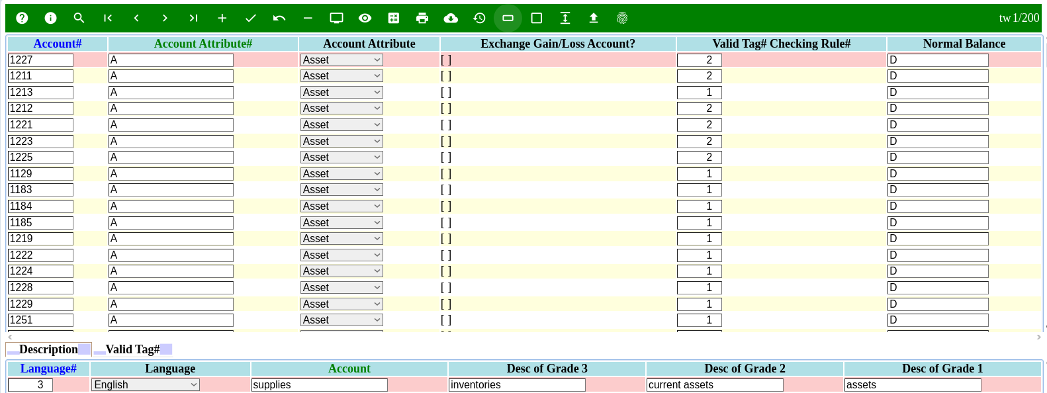This screenshot has height=393, width=1047.
Task: Select the square form layout icon
Action: point(537,18)
